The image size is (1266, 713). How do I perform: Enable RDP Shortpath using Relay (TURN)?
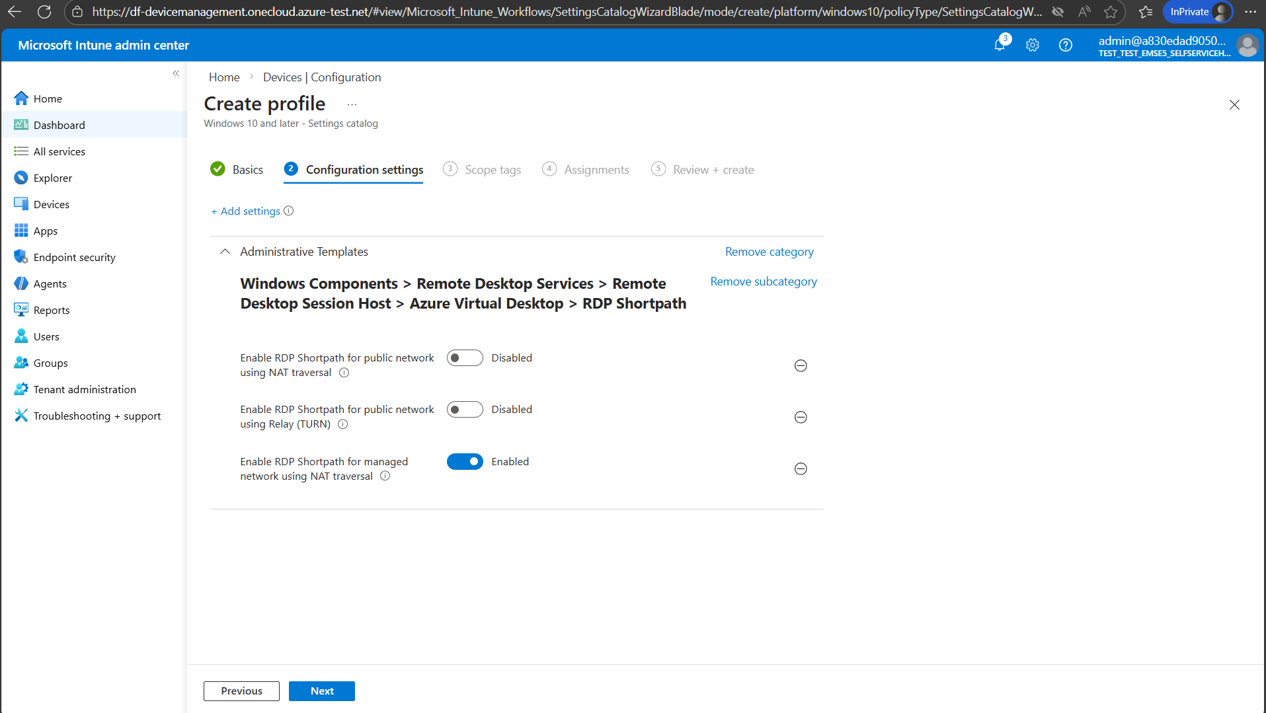coord(465,409)
